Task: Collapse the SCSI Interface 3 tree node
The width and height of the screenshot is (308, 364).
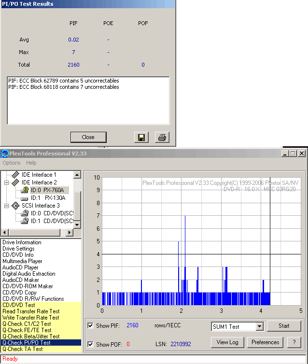Action: [7, 206]
